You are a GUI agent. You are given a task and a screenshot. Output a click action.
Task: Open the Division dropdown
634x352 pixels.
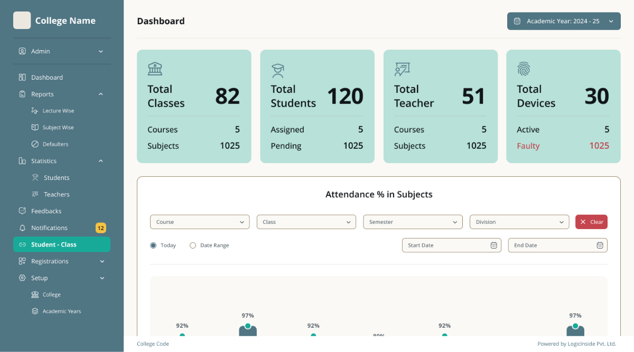[x=519, y=222]
